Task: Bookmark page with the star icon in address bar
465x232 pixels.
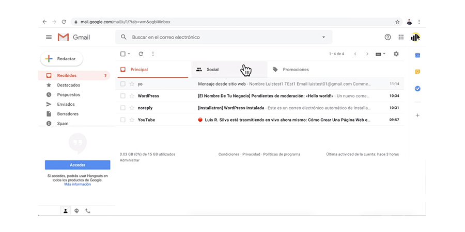Action: (x=397, y=22)
